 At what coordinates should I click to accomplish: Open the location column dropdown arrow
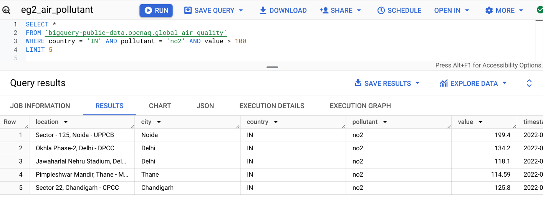(66, 122)
